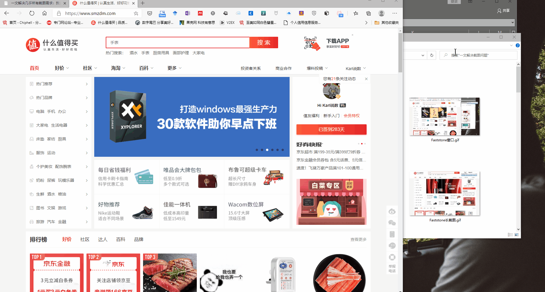Open the 会员特权 link
Viewport: 545px width, 292px height.
352,116
